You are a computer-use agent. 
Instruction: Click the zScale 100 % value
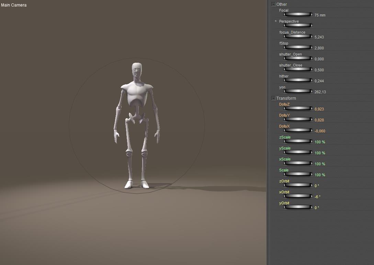tap(320, 142)
